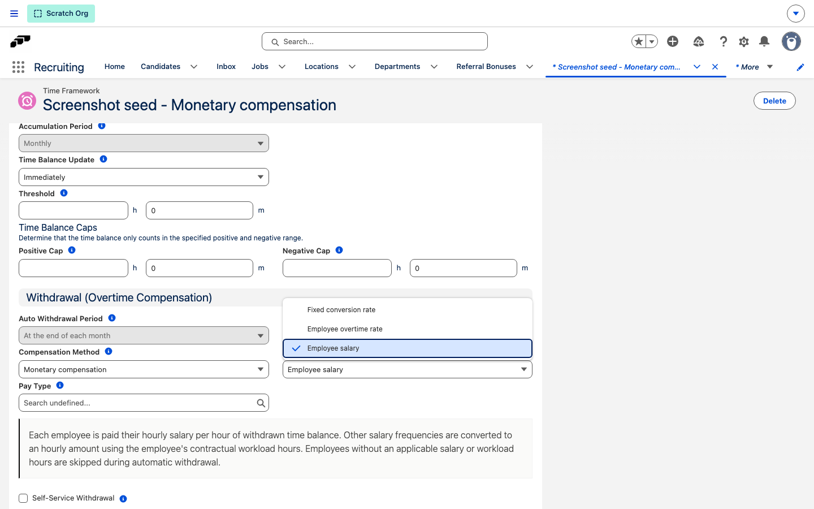Open the More navigation menu
814x509 pixels.
pyautogui.click(x=754, y=67)
